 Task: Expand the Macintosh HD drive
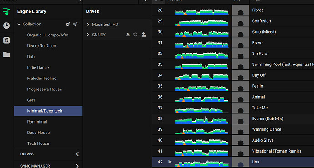88,25
